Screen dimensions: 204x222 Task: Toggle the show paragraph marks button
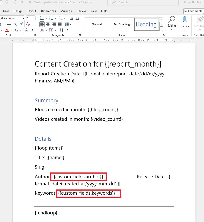[x=68, y=30]
